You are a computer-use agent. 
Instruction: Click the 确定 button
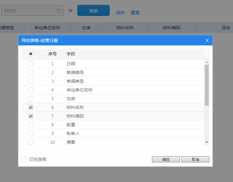(166, 159)
